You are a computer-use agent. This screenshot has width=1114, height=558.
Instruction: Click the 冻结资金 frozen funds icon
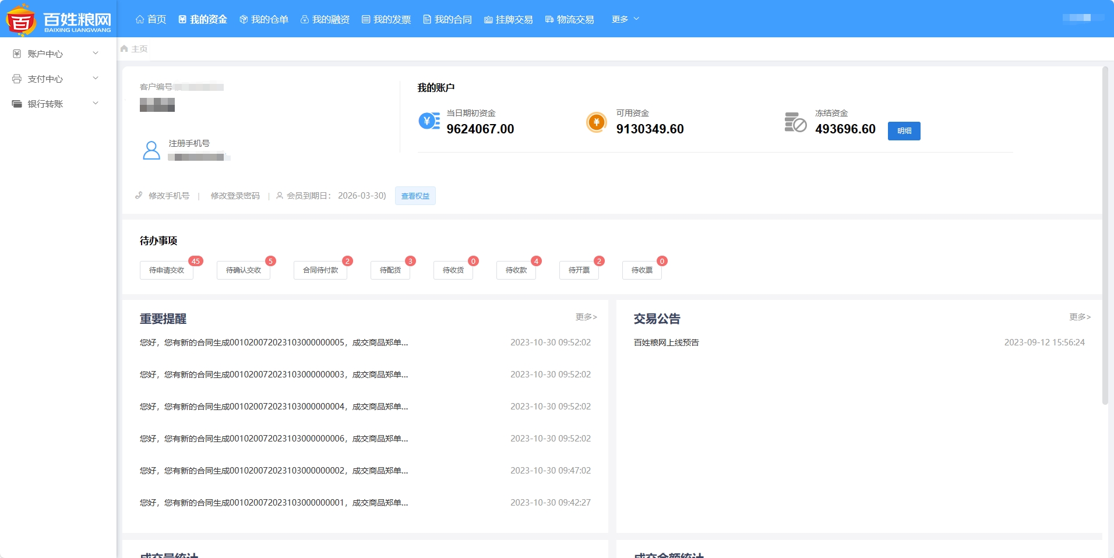click(x=795, y=122)
